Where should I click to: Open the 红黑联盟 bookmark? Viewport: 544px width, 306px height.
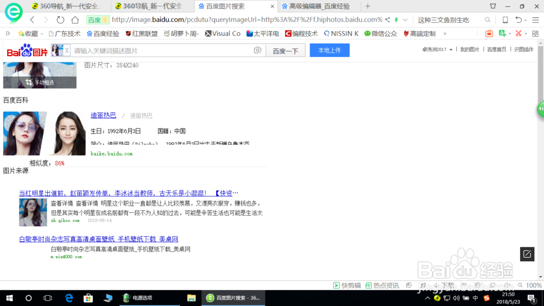click(x=141, y=33)
